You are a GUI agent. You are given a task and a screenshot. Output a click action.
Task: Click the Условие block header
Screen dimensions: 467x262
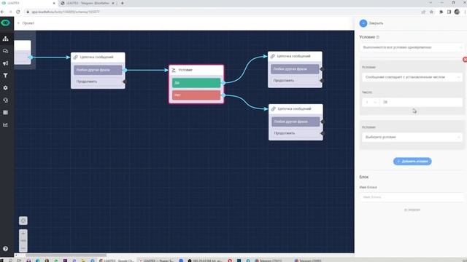(196, 70)
